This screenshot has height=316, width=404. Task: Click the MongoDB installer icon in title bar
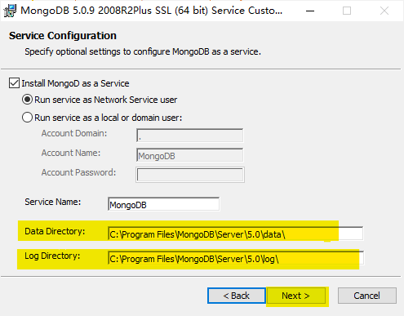click(10, 11)
